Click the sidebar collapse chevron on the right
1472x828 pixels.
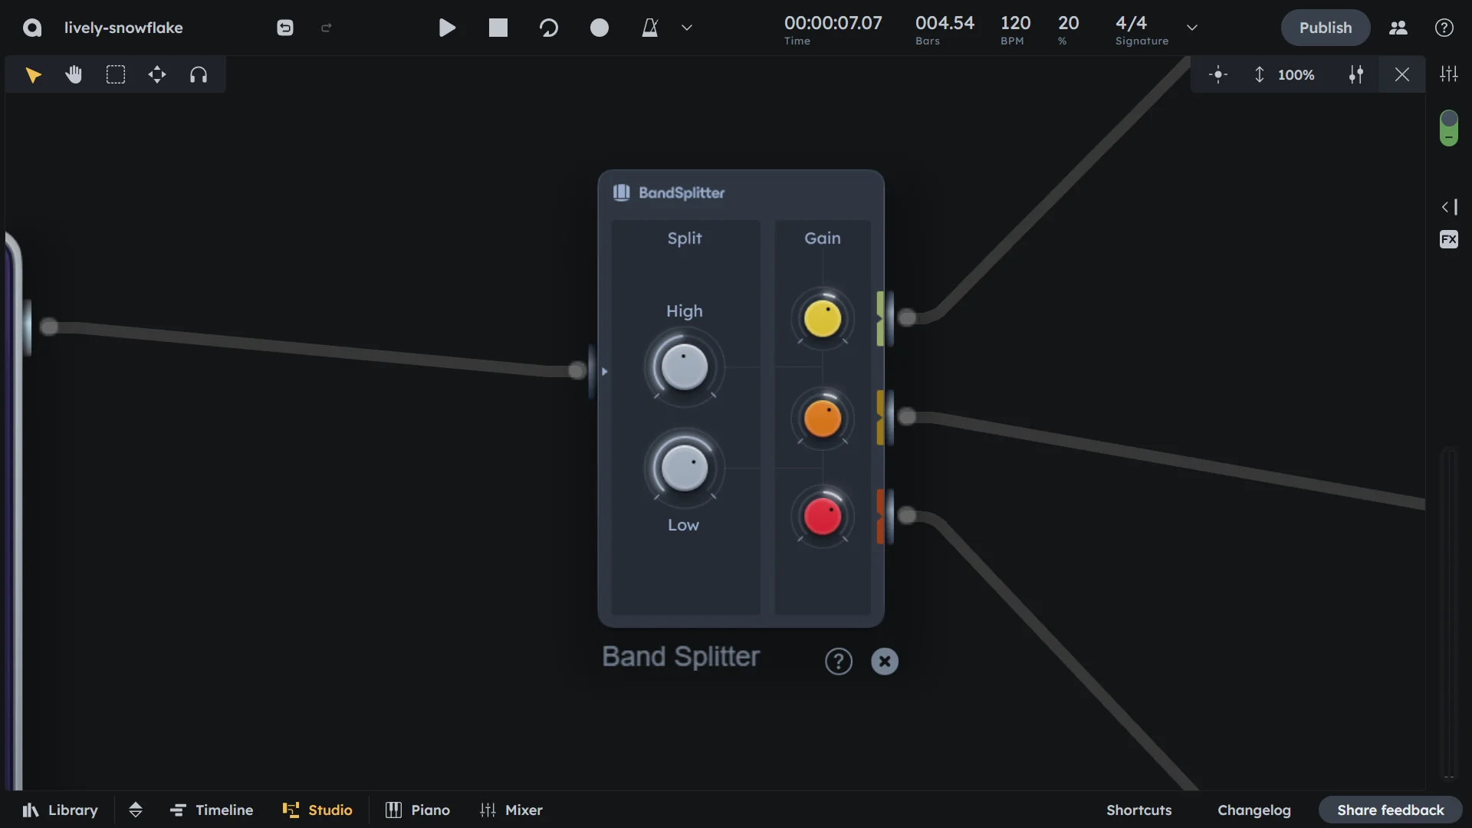tap(1446, 206)
